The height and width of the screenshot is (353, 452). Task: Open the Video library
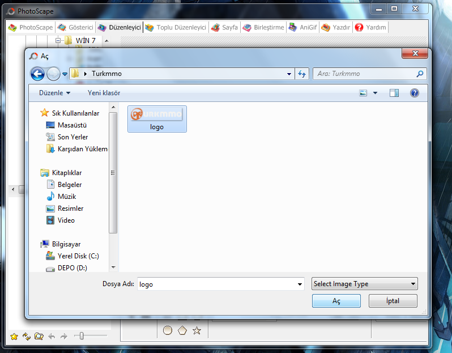[61, 220]
